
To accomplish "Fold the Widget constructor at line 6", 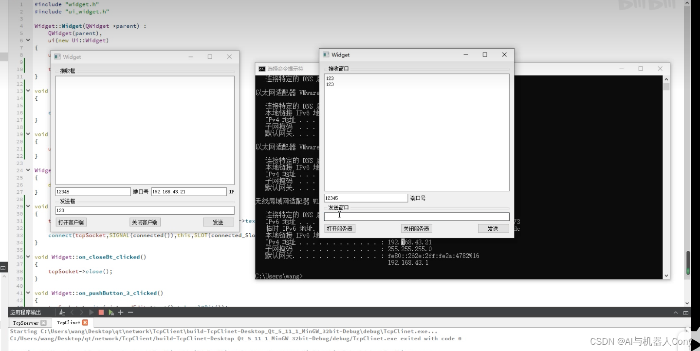I will coord(28,40).
